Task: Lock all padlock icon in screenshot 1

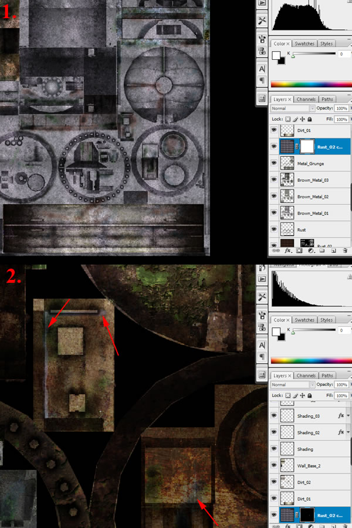Action: click(x=310, y=119)
